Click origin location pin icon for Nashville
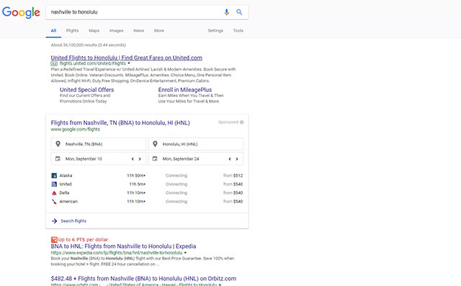461x286 pixels. point(58,144)
